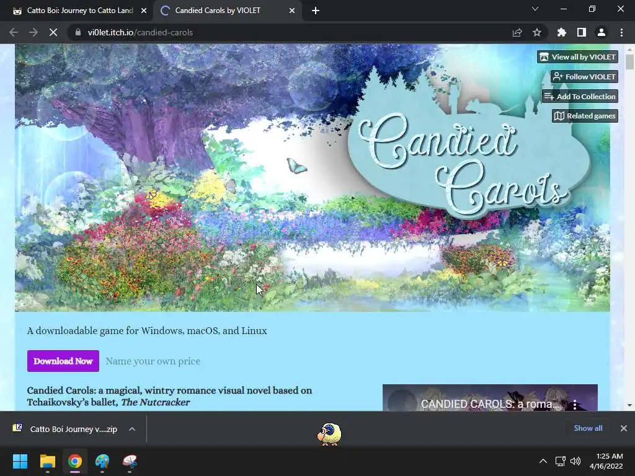Image resolution: width=635 pixels, height=476 pixels.
Task: Open the mushroom-icon taskbar app
Action: pos(130,461)
